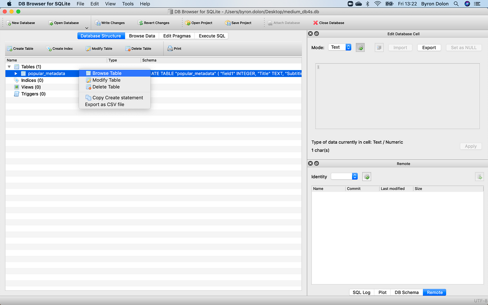The height and width of the screenshot is (305, 488).
Task: Click the word wrap icon beside Import
Action: click(x=379, y=48)
